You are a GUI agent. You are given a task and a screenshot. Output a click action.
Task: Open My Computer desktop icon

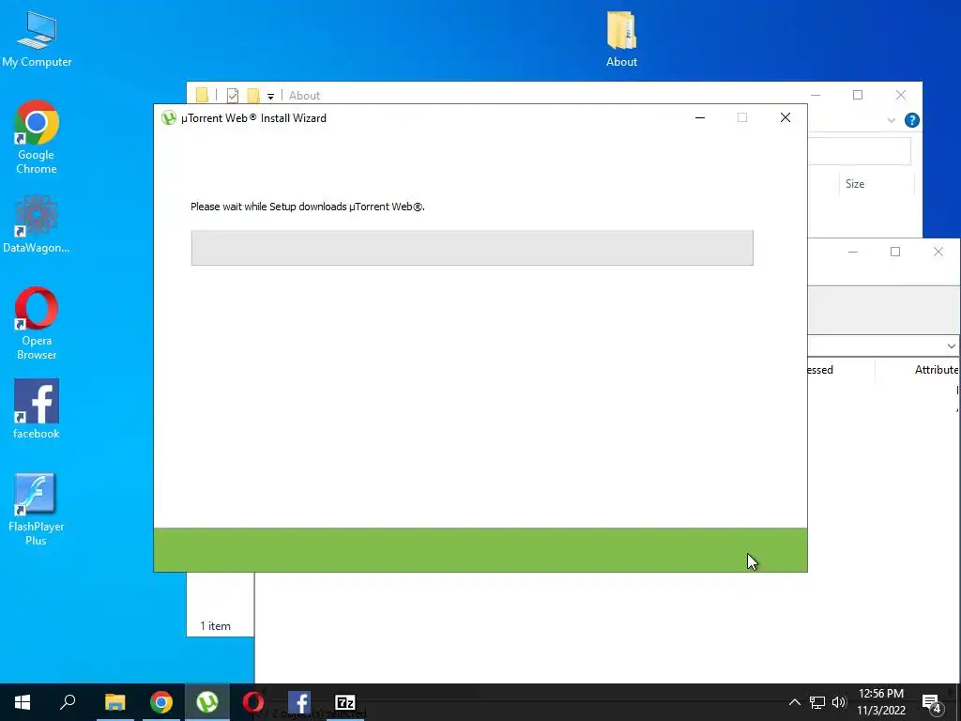tap(37, 39)
